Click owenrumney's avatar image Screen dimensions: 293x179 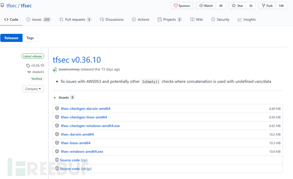pyautogui.click(x=55, y=69)
